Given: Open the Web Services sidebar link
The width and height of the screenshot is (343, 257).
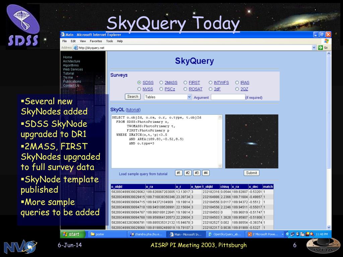Looking at the screenshot, I should coord(73,69).
